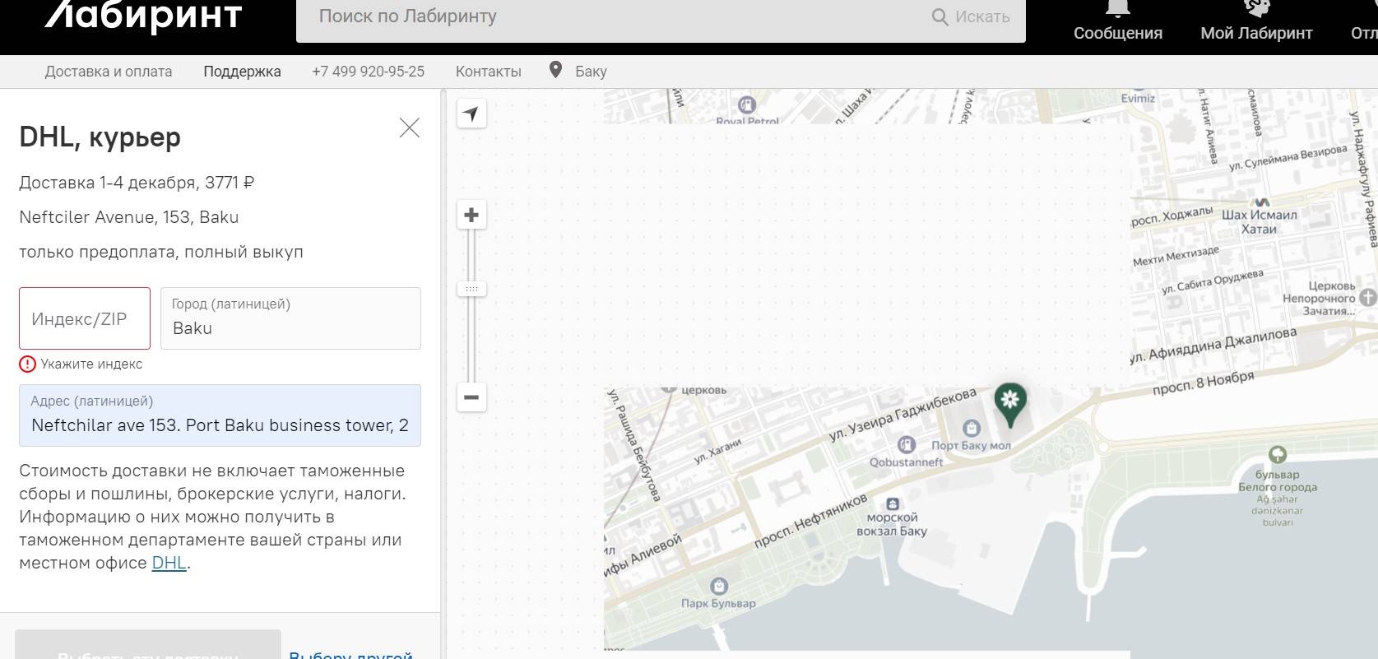Click the location pin next to Баку

tap(556, 70)
